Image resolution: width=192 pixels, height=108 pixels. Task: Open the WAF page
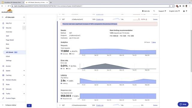tap(7, 36)
